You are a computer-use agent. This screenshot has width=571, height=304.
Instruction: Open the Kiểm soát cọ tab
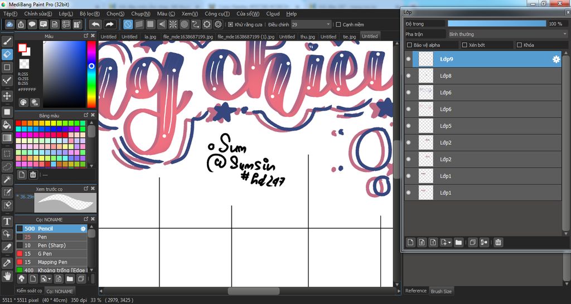click(x=29, y=291)
